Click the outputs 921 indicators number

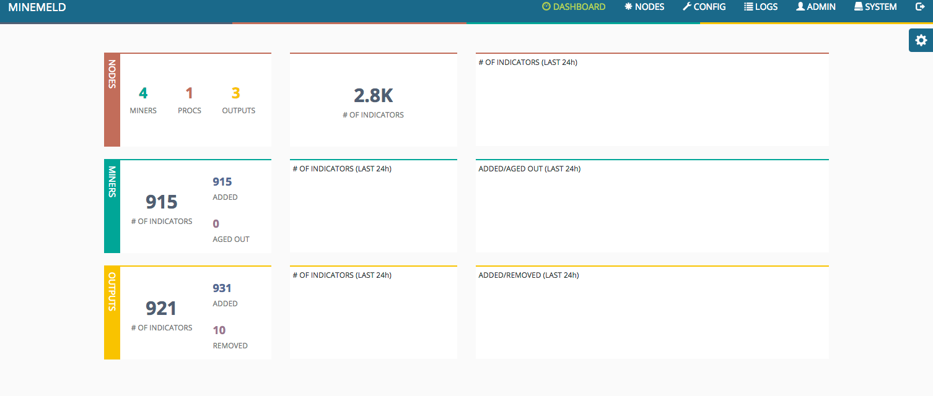pos(162,308)
